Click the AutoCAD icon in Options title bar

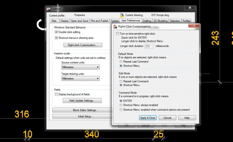click(x=48, y=9)
